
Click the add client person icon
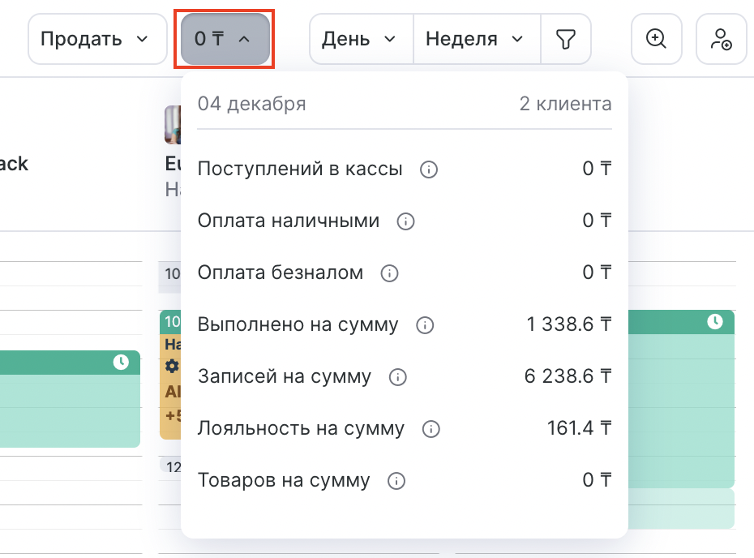point(721,38)
